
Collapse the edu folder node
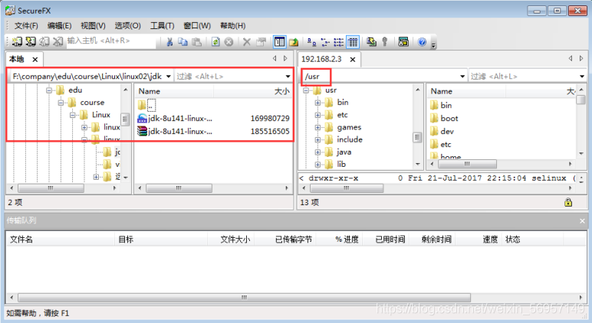click(49, 90)
